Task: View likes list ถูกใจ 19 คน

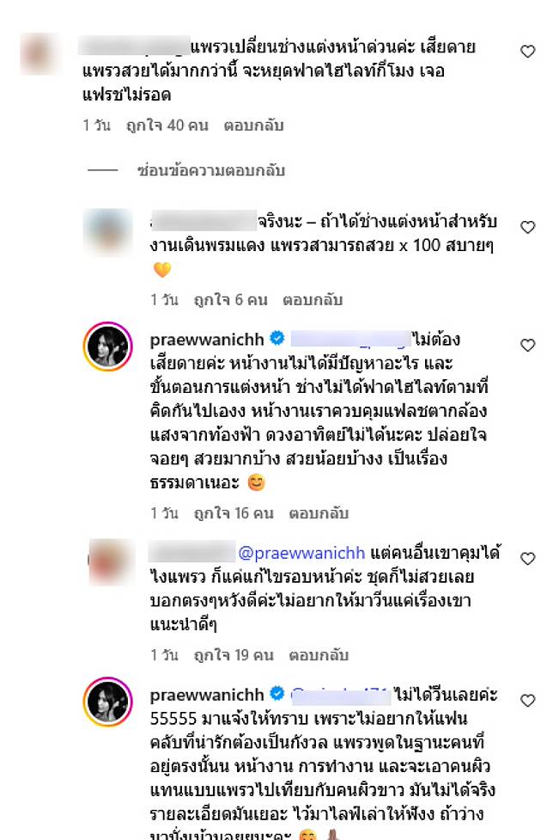Action: 234,655
